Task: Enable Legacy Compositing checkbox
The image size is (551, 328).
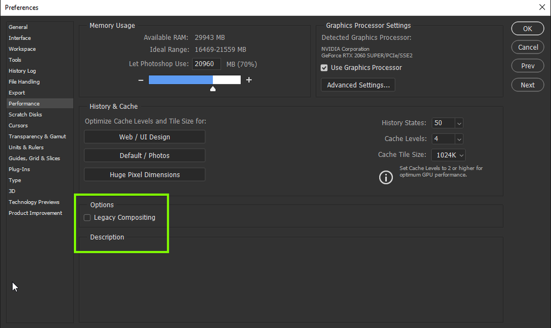Action: pos(87,218)
